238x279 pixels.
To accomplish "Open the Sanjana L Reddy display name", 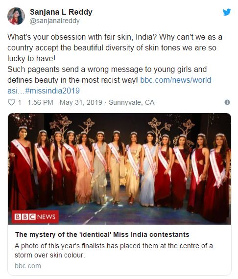I will coord(61,12).
